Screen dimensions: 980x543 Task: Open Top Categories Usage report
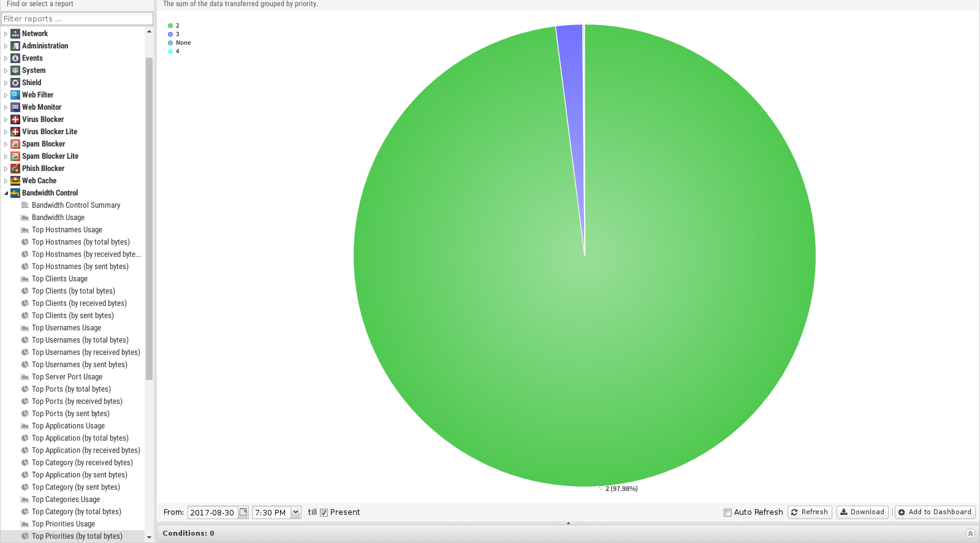(x=66, y=499)
